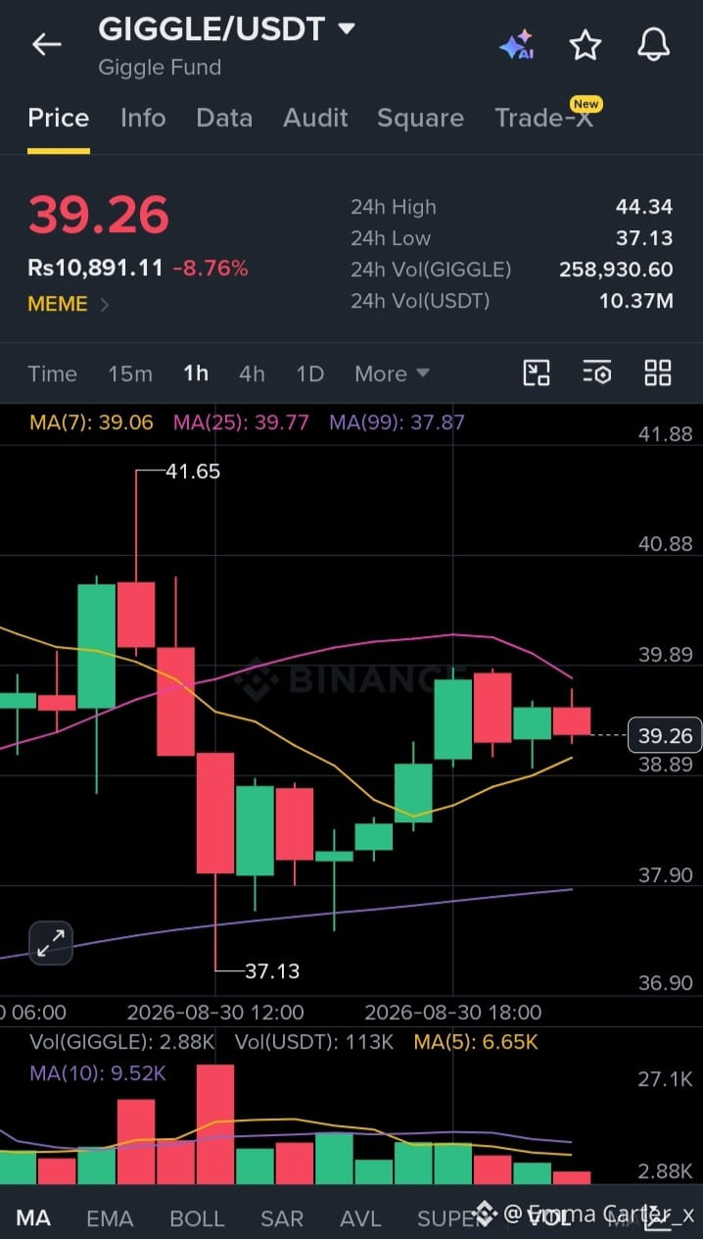Open chart indicator settings icon
703x1239 pixels.
click(x=596, y=372)
